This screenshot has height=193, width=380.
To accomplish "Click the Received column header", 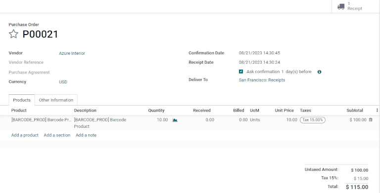I will (202, 111).
